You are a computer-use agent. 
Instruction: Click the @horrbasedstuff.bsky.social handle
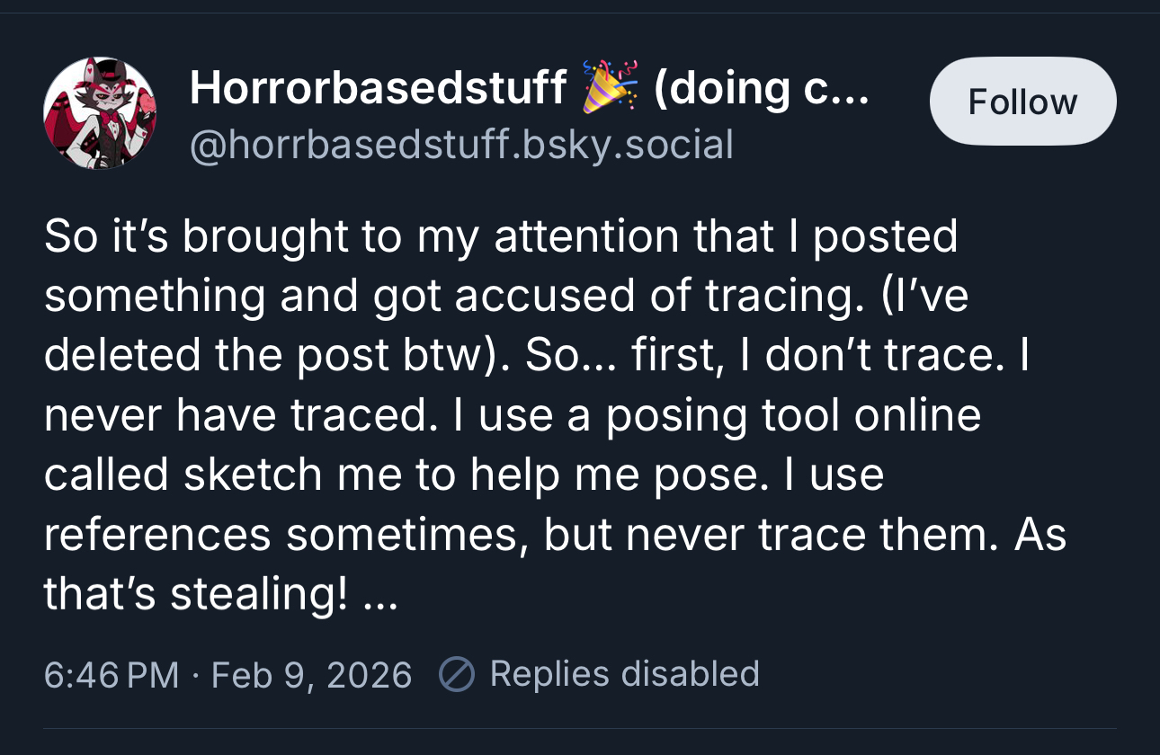461,145
